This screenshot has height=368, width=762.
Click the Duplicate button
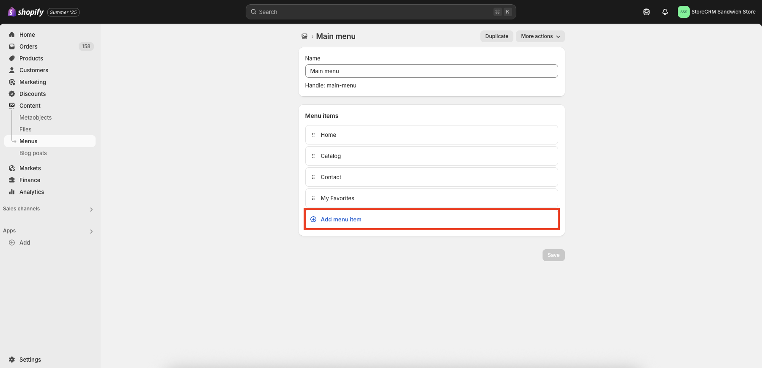pos(497,36)
